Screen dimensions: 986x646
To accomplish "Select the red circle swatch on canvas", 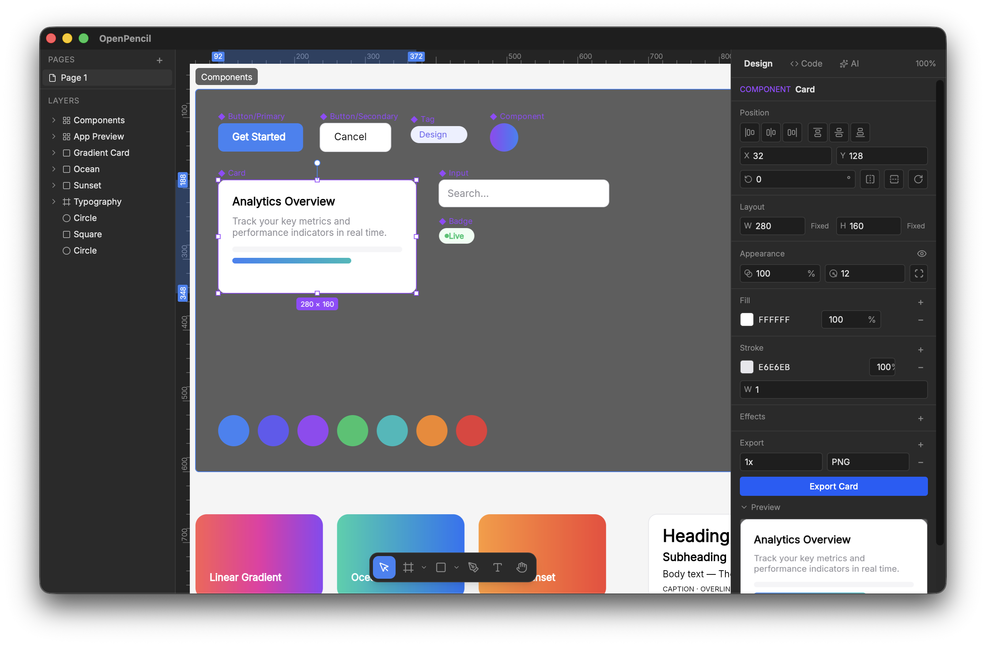I will pos(471,431).
